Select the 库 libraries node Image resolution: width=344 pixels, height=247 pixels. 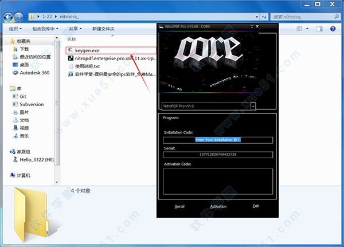15,88
